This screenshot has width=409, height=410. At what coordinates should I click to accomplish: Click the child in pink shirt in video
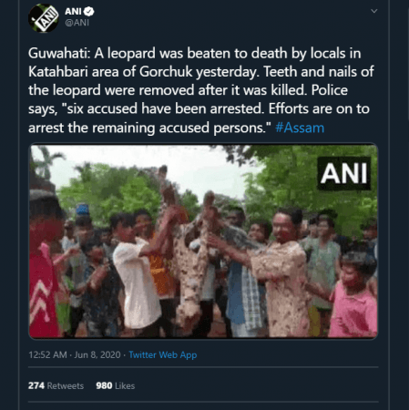353,294
